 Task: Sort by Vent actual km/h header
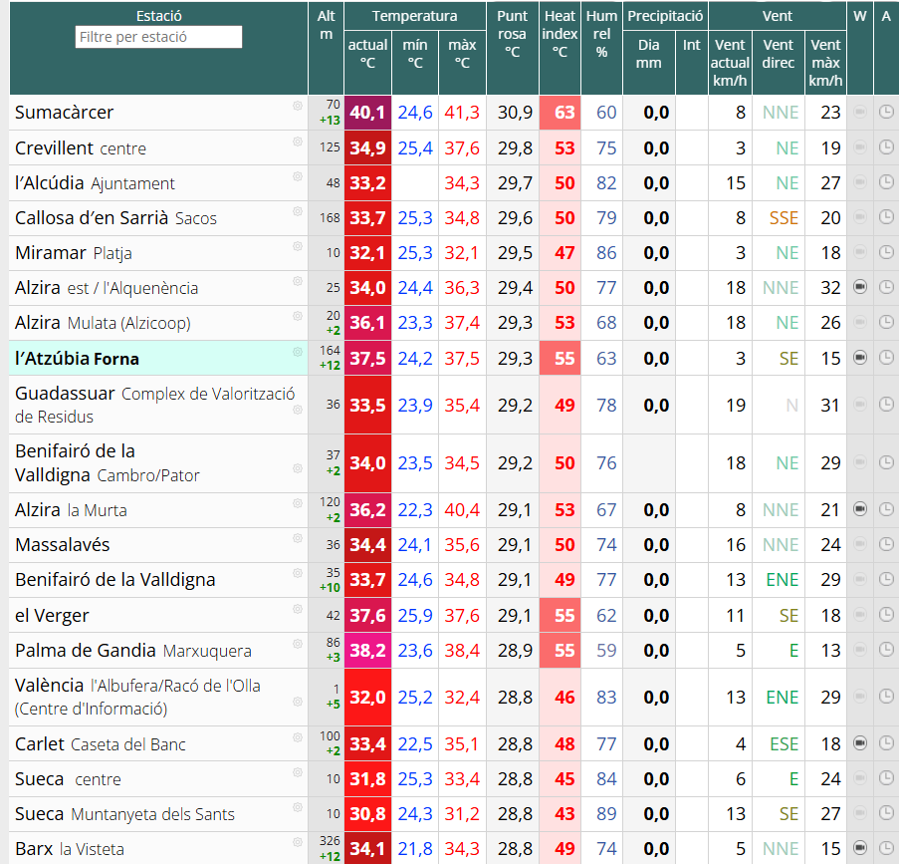click(x=730, y=63)
